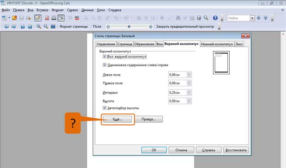The width and height of the screenshot is (286, 168).
Task: Open preview toolbar overflow options arrow
Action: (x=219, y=28)
